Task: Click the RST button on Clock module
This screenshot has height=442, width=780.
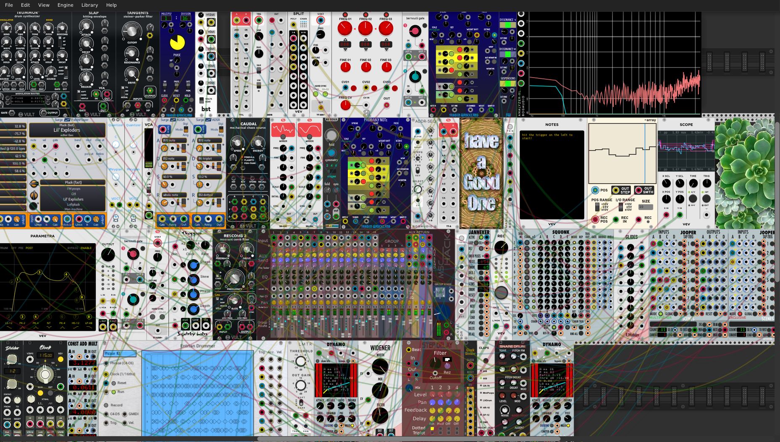Action: 50,393
